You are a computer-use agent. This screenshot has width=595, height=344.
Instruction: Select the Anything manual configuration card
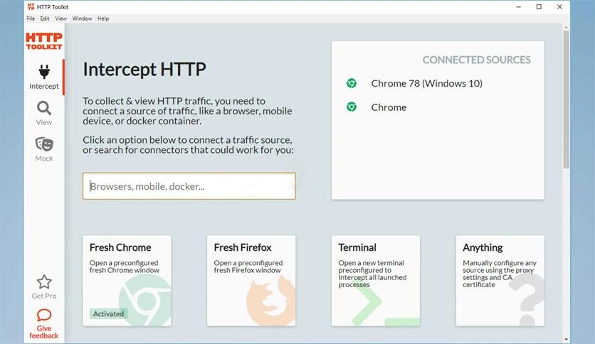[500, 281]
